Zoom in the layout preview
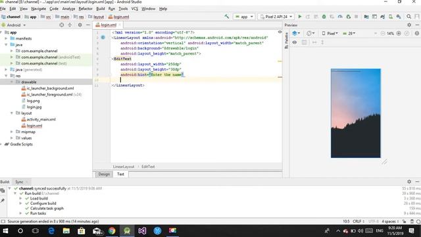Screen dimensions: 421x237 (x=399, y=34)
